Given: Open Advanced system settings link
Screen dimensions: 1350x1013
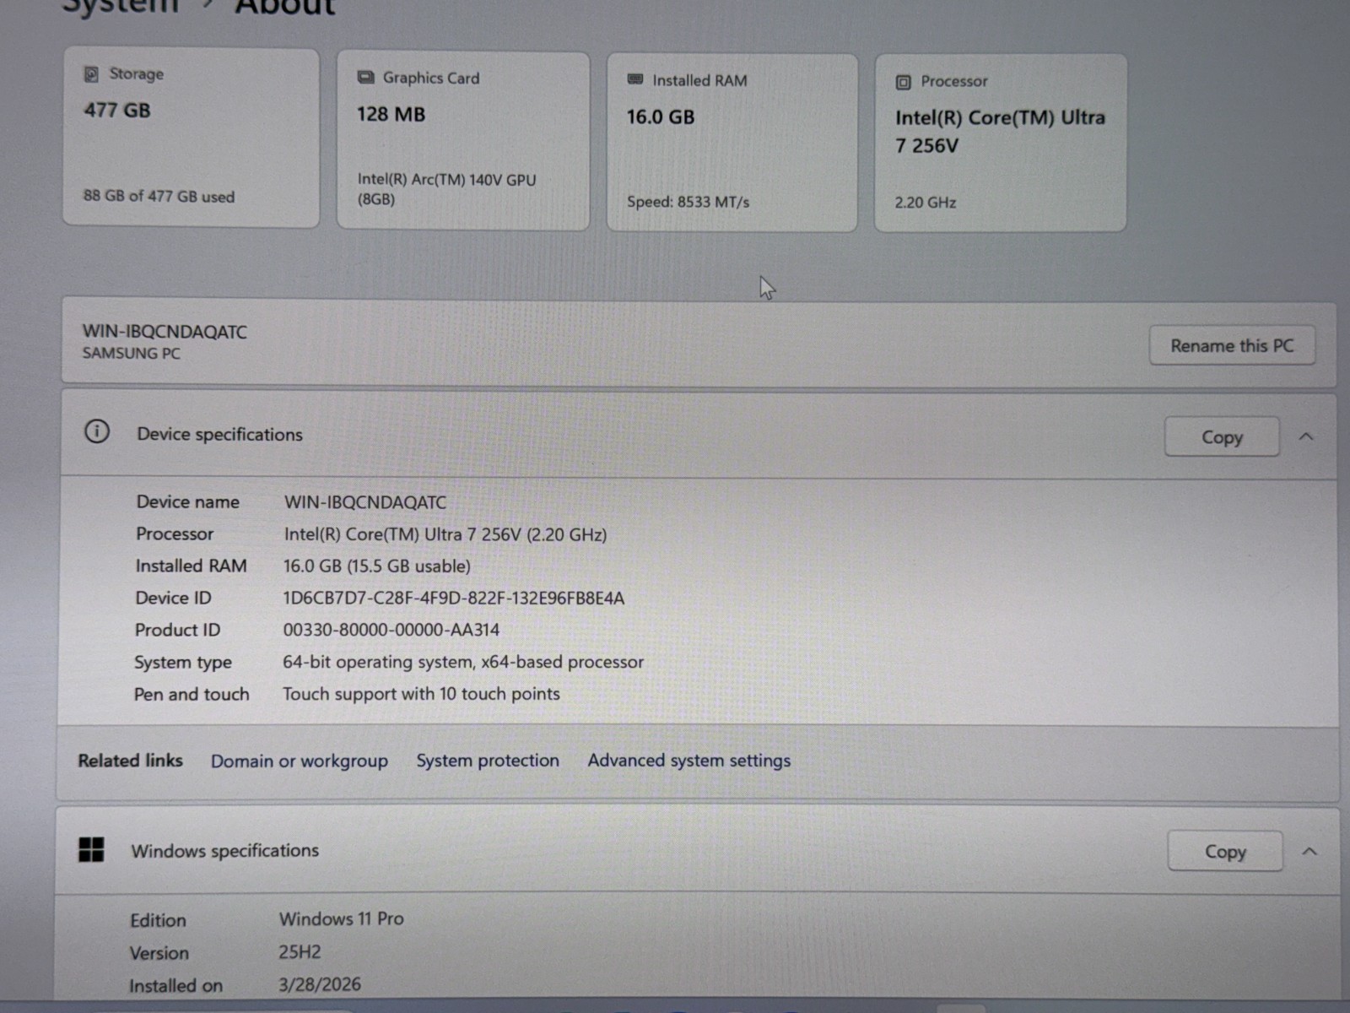Looking at the screenshot, I should click(x=689, y=760).
